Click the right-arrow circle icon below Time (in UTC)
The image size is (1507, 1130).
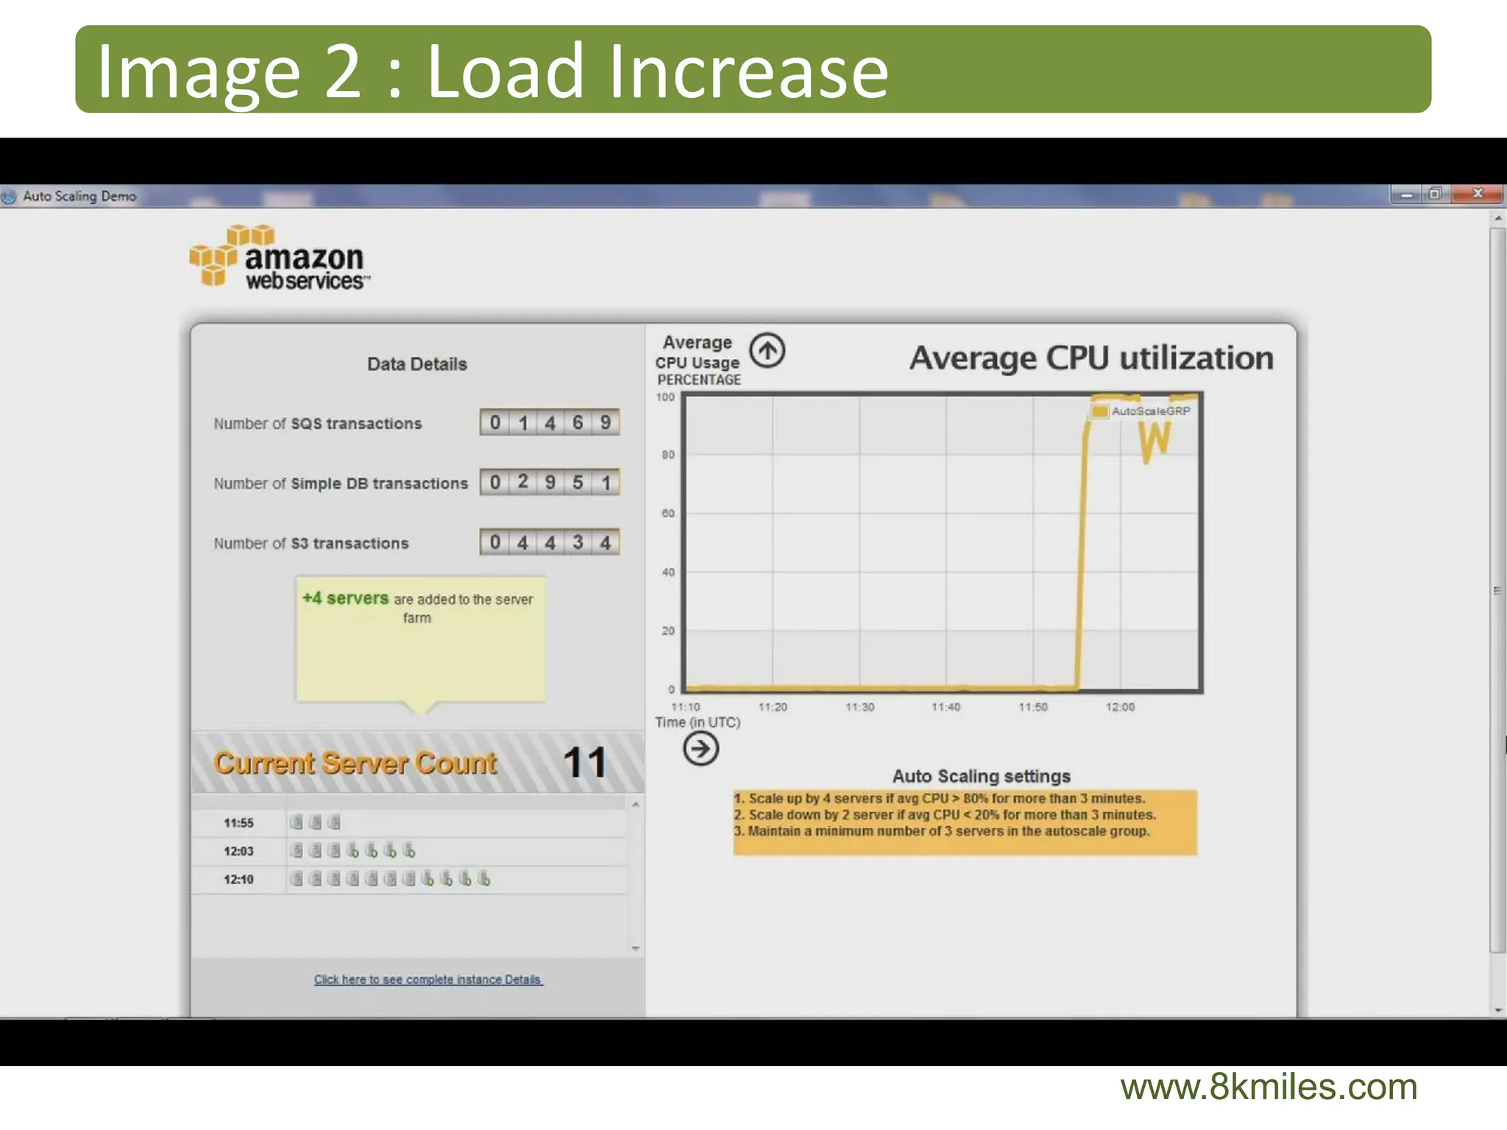click(x=701, y=749)
